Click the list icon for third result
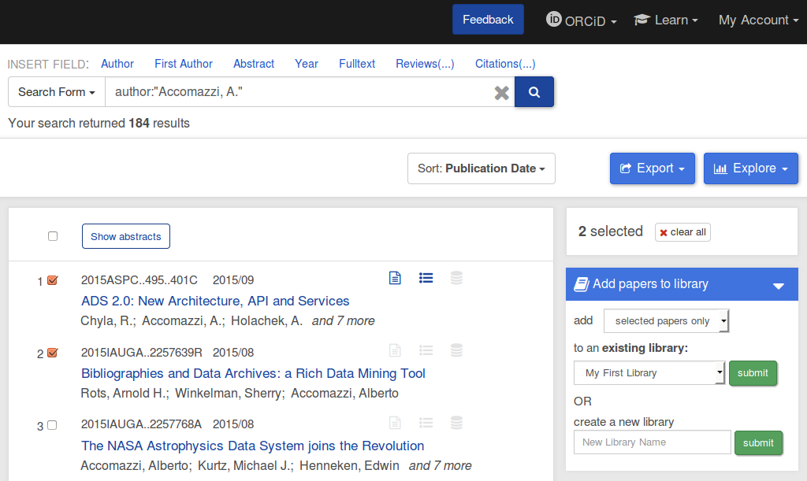The width and height of the screenshot is (807, 481). [x=426, y=423]
